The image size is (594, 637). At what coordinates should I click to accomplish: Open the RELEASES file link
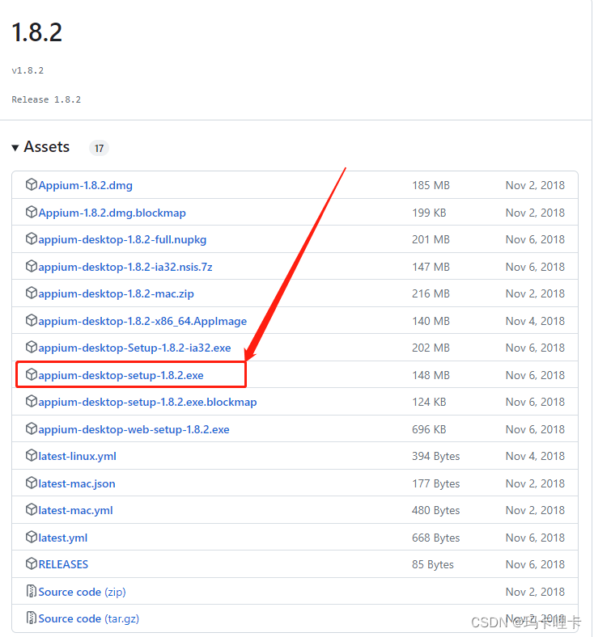click(x=63, y=564)
